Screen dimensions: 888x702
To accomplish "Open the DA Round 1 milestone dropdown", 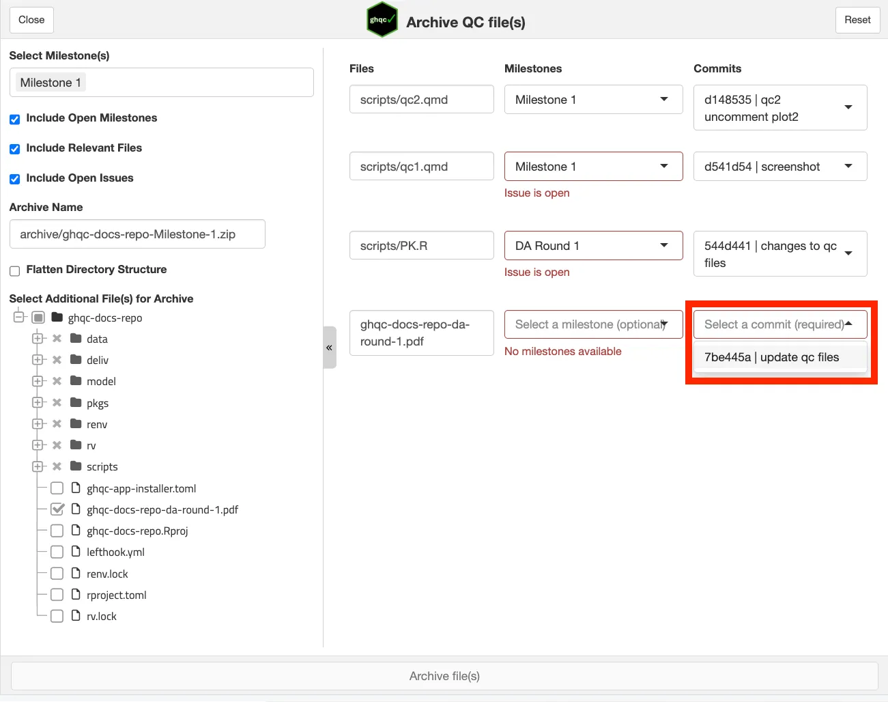I will click(592, 246).
